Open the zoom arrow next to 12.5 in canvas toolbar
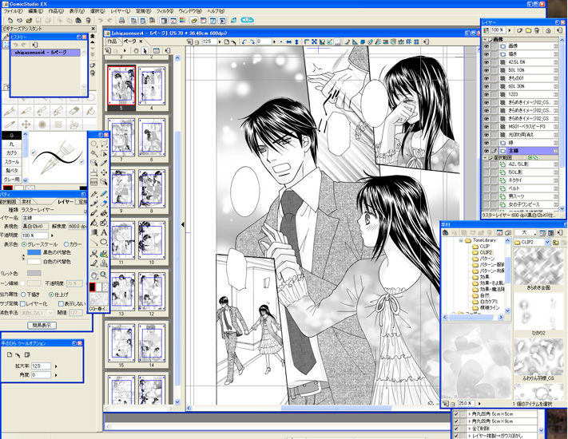Image resolution: width=568 pixels, height=439 pixels. pyautogui.click(x=220, y=42)
